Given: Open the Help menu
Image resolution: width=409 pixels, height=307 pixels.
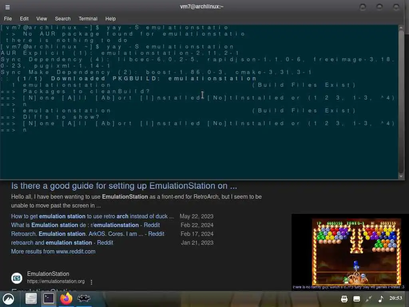Looking at the screenshot, I should [110, 18].
